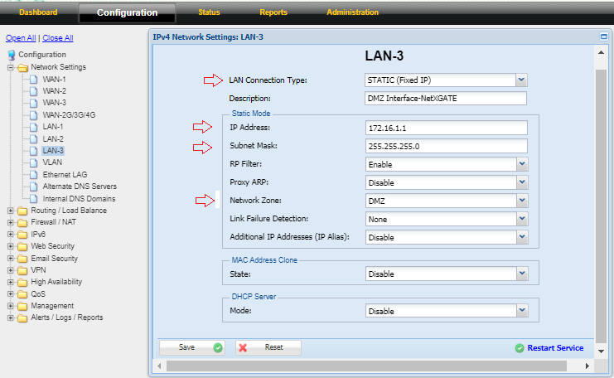Screen dimensions: 614x378
Task: Click the IP Address input field
Action: click(446, 128)
